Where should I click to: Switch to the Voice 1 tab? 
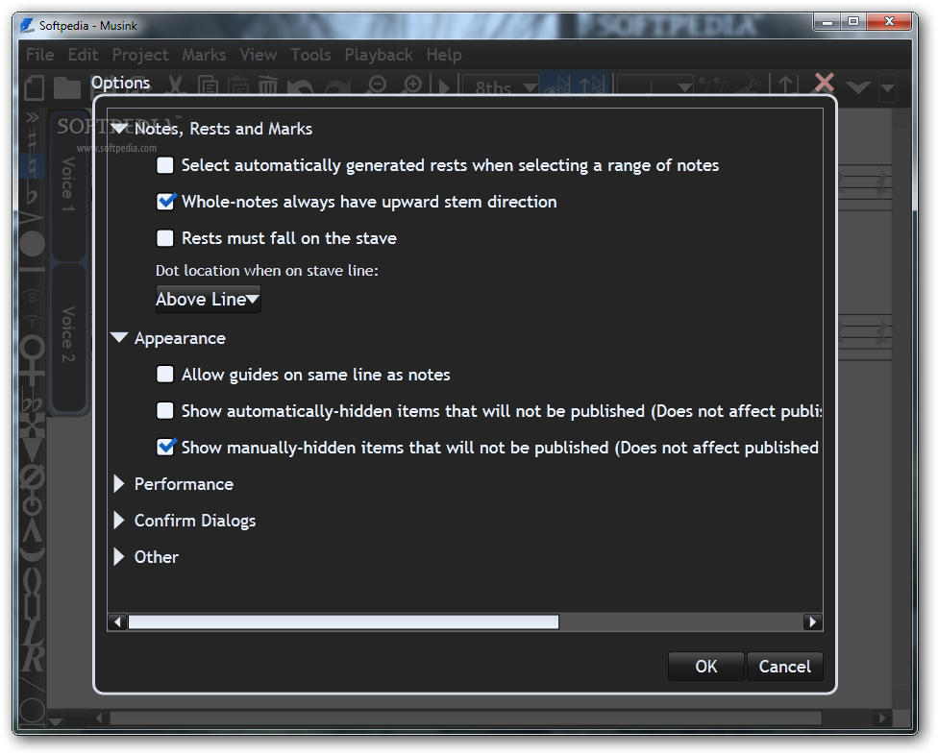(x=68, y=185)
